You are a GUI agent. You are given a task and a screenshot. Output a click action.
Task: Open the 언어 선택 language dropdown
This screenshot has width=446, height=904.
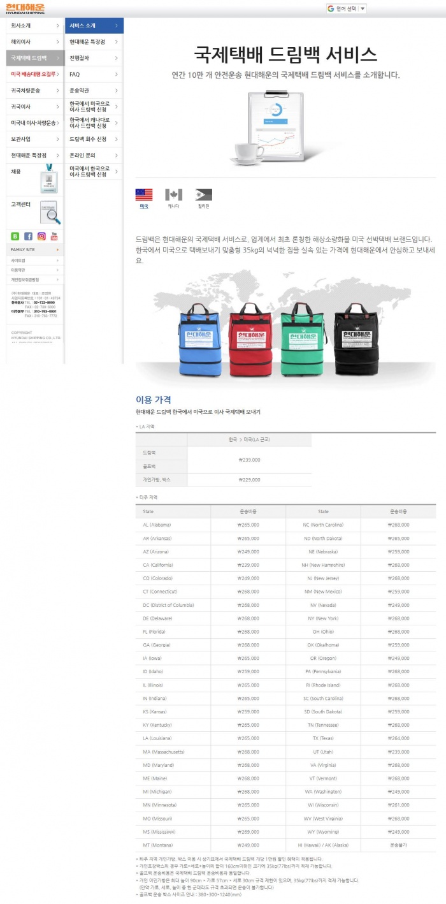[346, 8]
